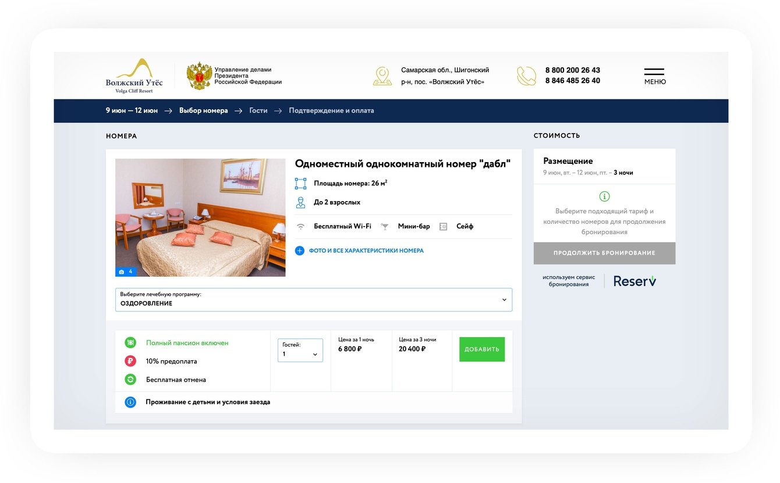Click the blue info icon for children conditions
The height and width of the screenshot is (483, 780).
(x=130, y=402)
